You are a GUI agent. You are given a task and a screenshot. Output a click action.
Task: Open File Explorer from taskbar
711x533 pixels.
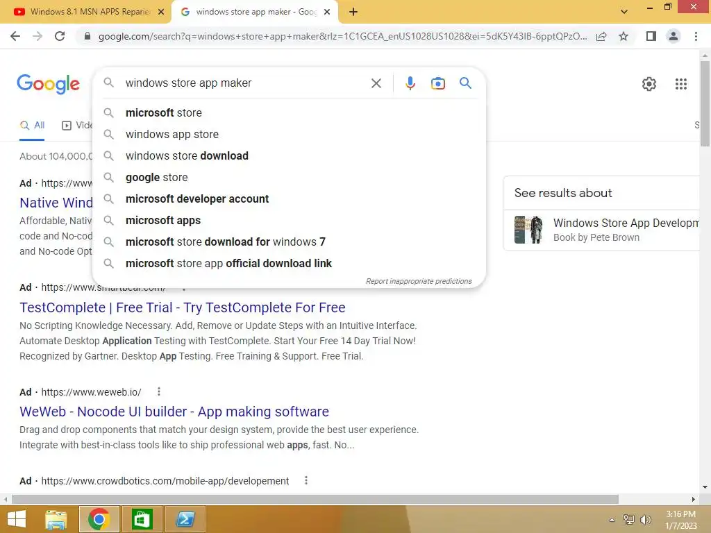coord(56,519)
